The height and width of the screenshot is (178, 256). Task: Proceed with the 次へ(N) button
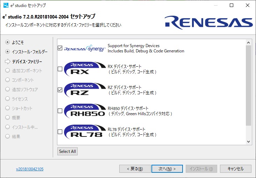click(x=167, y=169)
